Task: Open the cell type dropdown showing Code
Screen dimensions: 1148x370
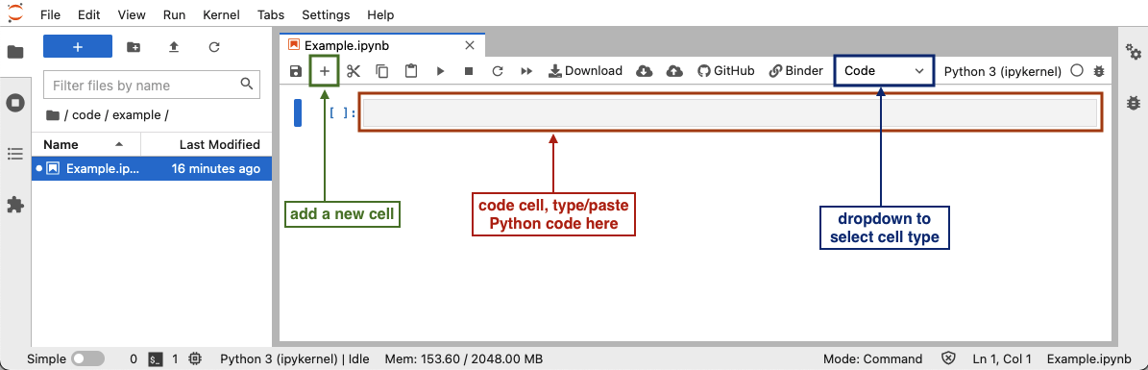Action: pyautogui.click(x=885, y=71)
